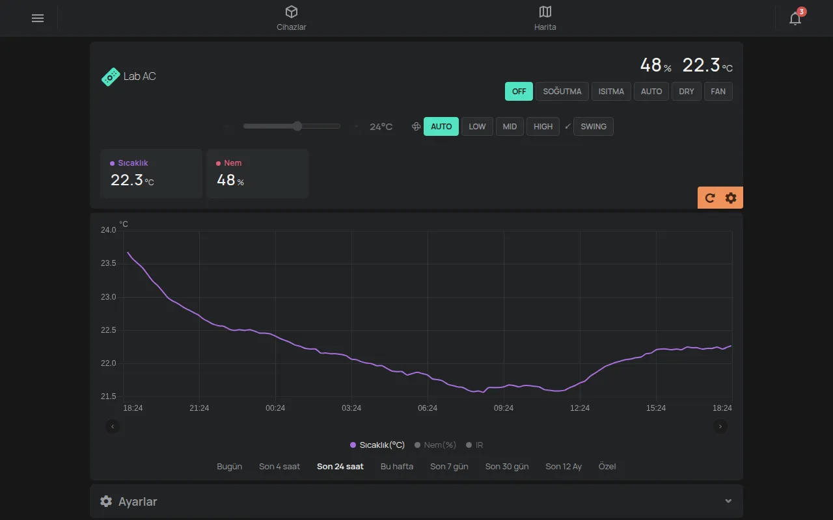Select the Bu hafta time range
The height and width of the screenshot is (520, 833).
(397, 467)
